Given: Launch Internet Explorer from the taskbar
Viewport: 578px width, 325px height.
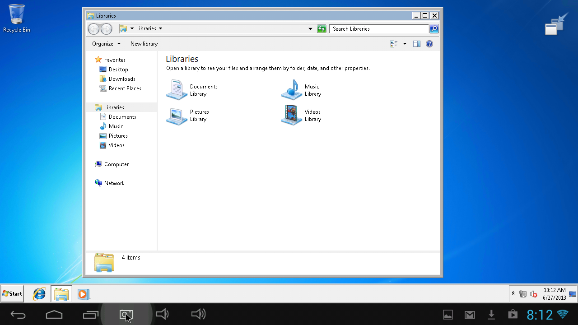Looking at the screenshot, I should coord(39,294).
